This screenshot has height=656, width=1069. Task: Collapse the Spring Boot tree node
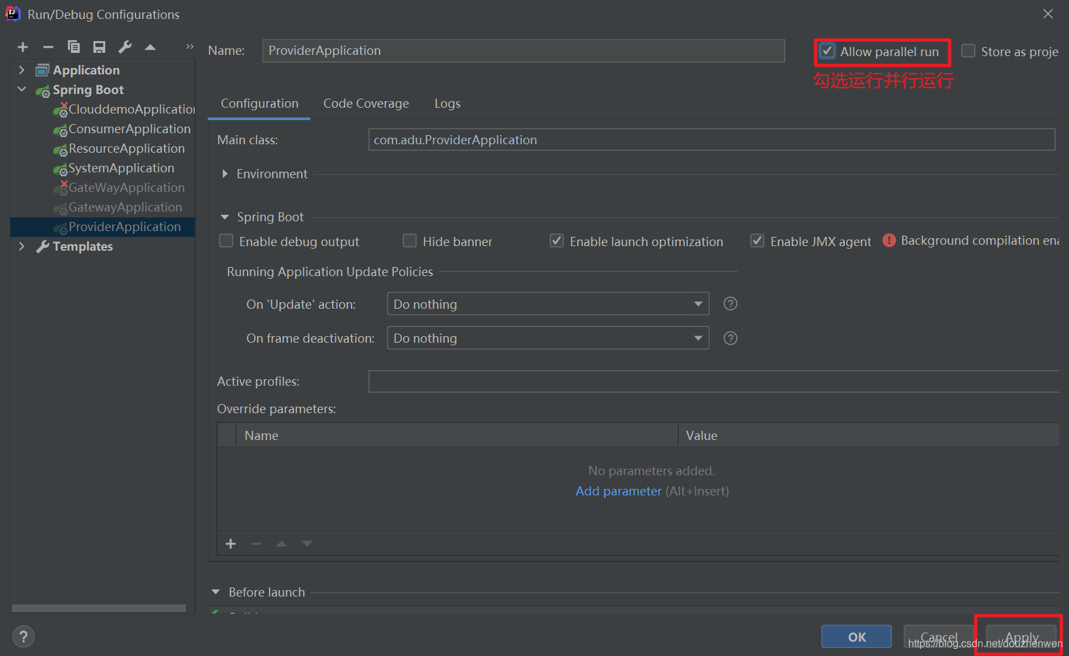[22, 89]
